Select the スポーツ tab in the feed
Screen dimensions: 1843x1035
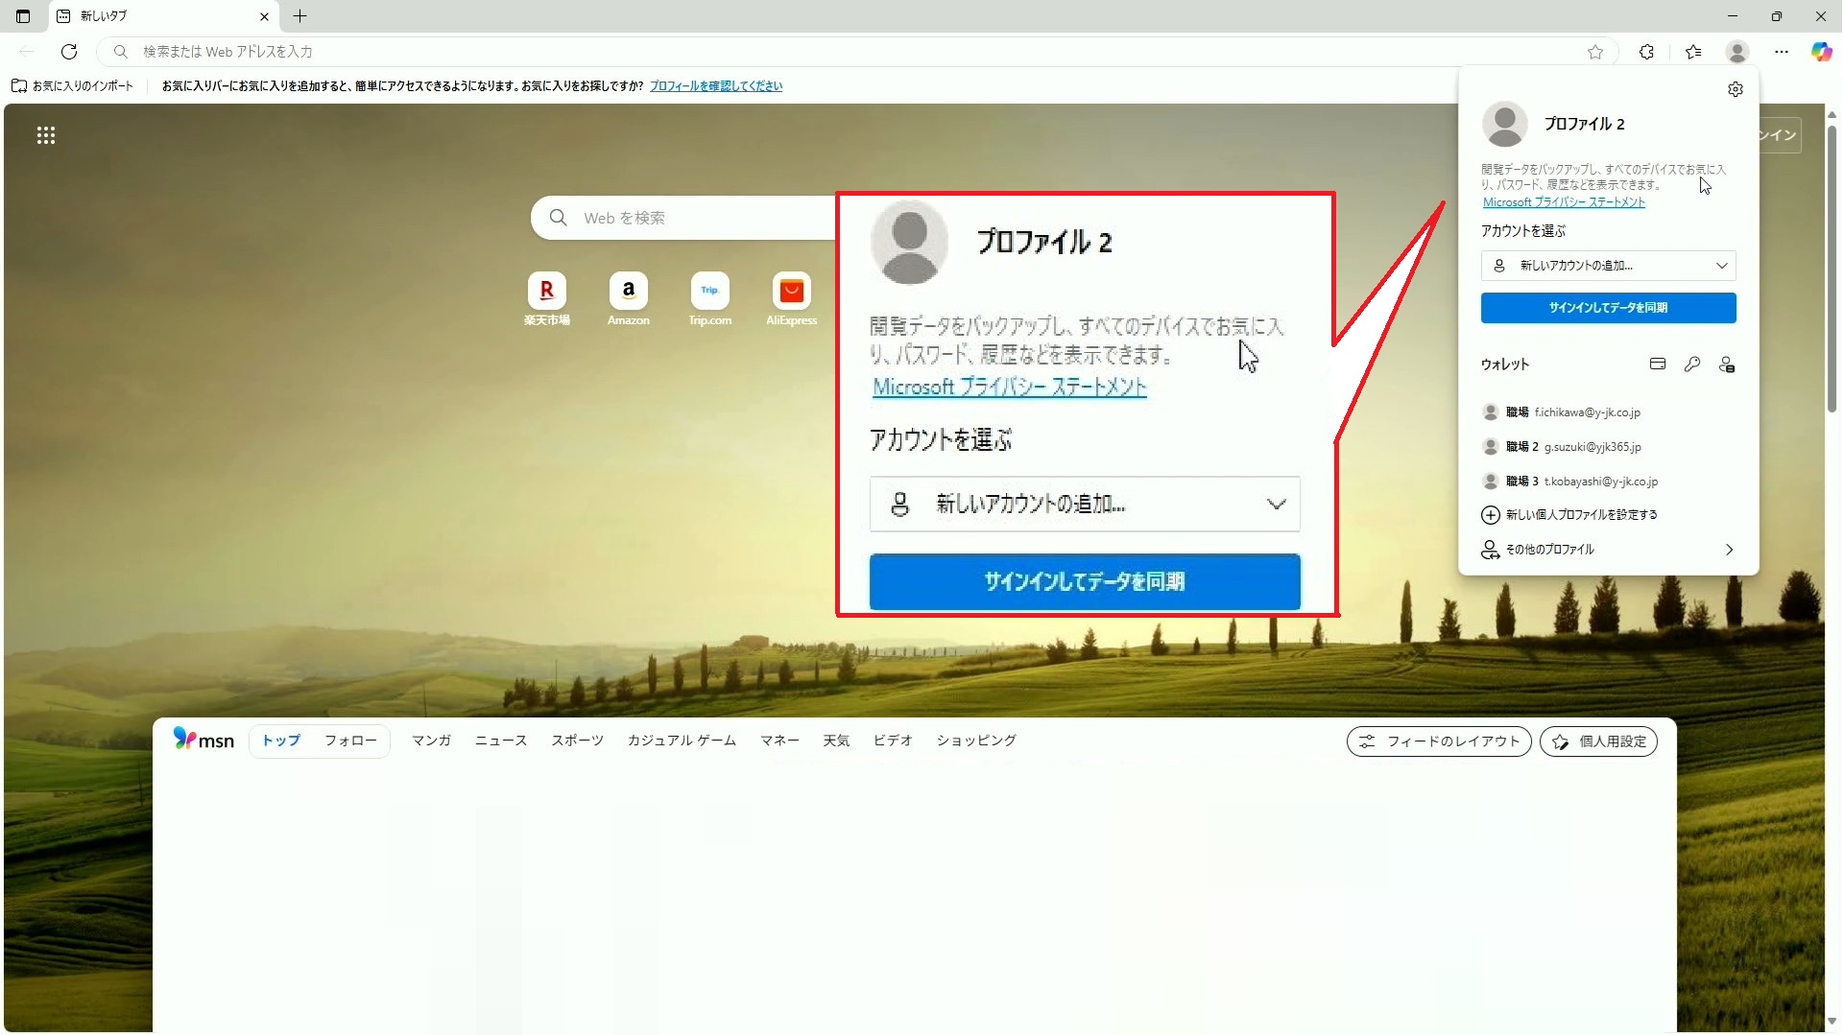pyautogui.click(x=577, y=741)
